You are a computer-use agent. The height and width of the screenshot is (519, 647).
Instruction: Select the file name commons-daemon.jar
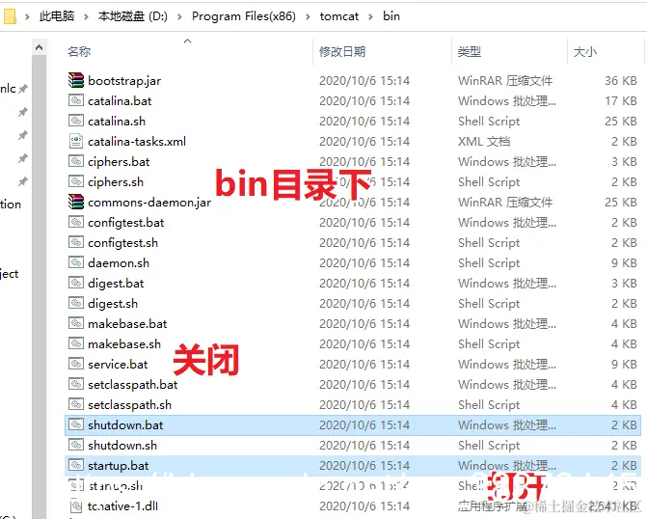149,203
